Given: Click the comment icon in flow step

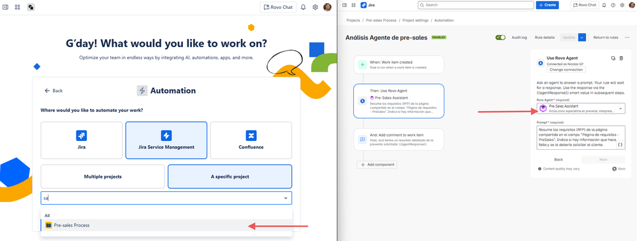Looking at the screenshot, I should [x=362, y=140].
